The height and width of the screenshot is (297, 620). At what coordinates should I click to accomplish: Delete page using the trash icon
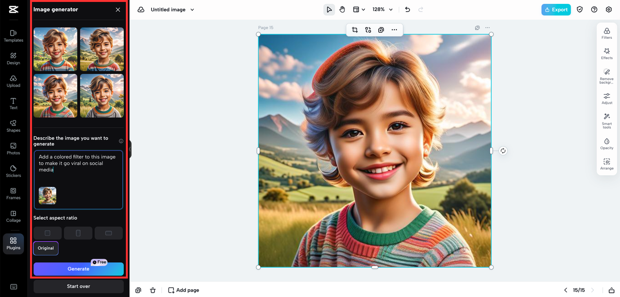click(153, 290)
